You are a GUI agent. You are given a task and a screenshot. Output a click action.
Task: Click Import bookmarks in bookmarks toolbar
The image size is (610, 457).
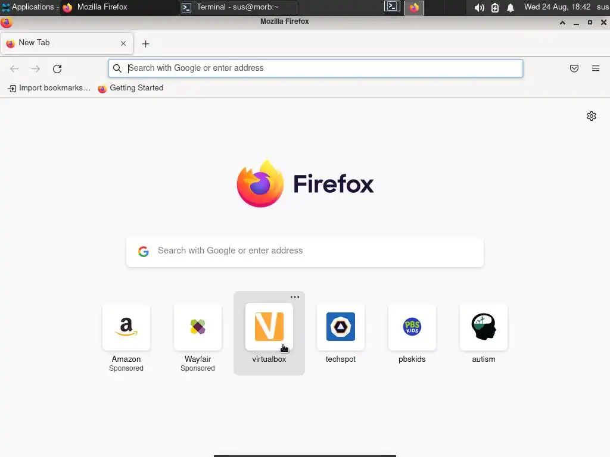(x=49, y=88)
